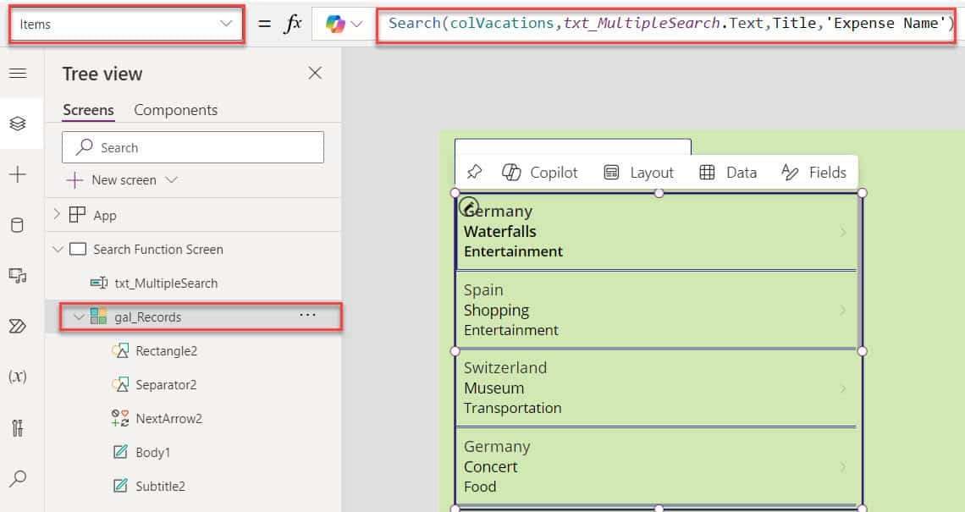
Task: Open the Advanced tools icon in sidebar
Action: [x=18, y=427]
